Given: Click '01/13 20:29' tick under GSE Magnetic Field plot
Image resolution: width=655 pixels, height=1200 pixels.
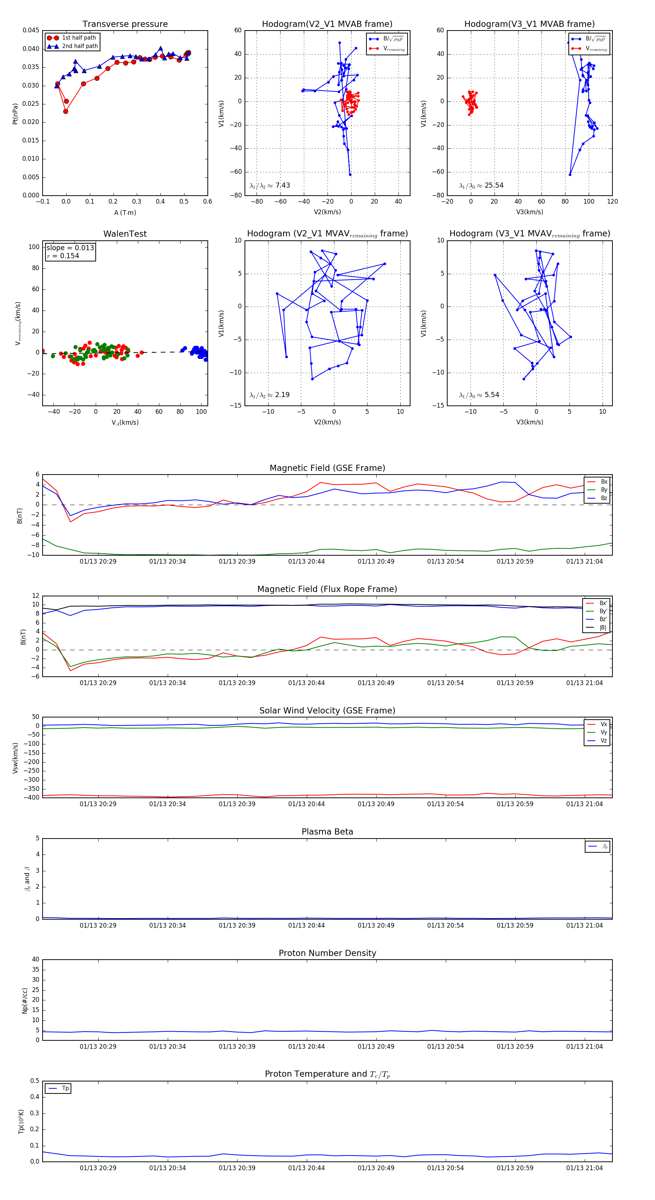Looking at the screenshot, I should tap(98, 562).
